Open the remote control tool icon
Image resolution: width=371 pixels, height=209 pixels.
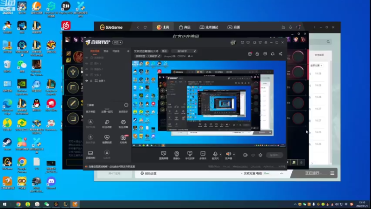[x=90, y=153]
